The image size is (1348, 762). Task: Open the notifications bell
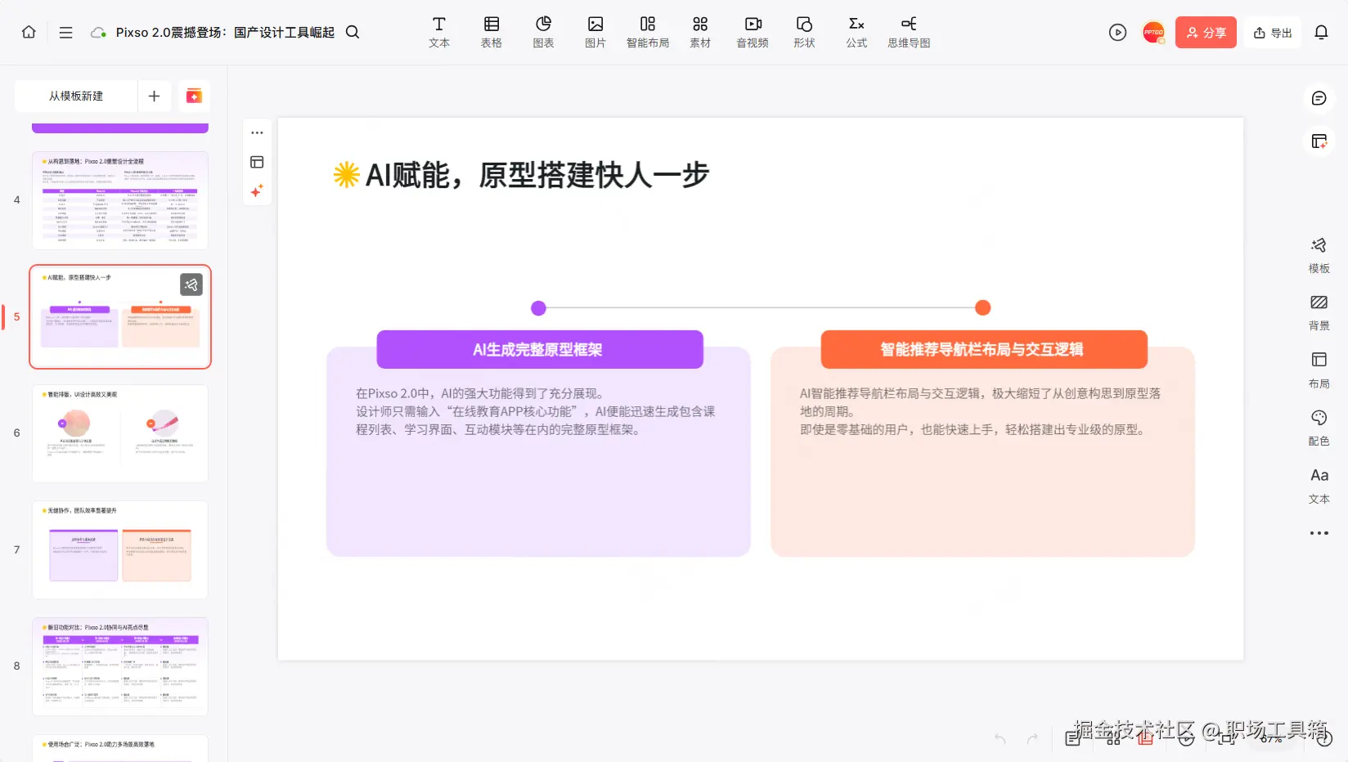pos(1321,33)
